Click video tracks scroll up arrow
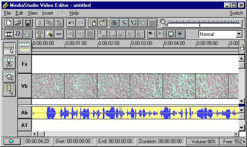 tap(242, 58)
